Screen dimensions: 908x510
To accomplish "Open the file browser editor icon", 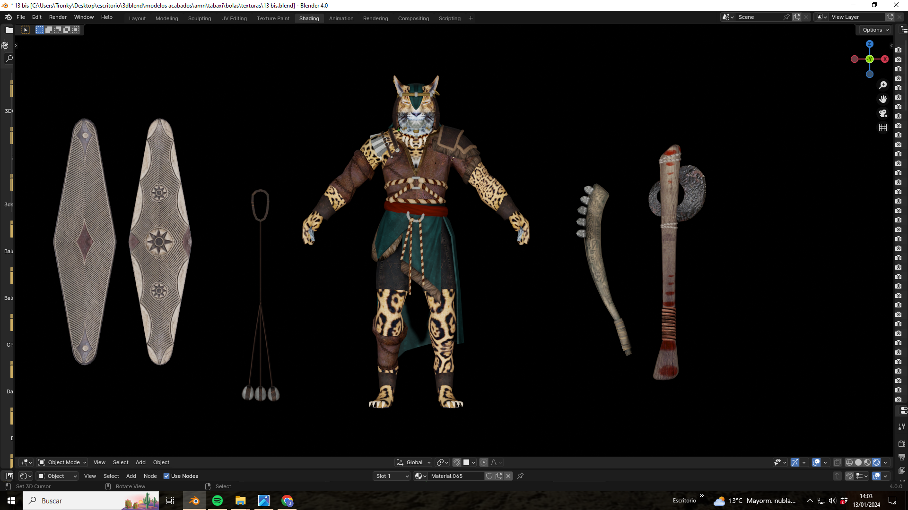I will tap(9, 30).
